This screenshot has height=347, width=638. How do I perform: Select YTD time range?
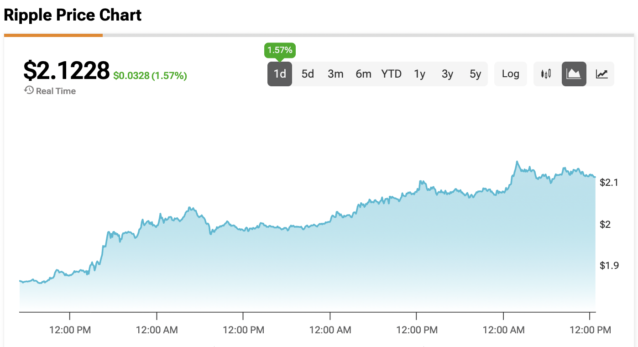click(391, 74)
